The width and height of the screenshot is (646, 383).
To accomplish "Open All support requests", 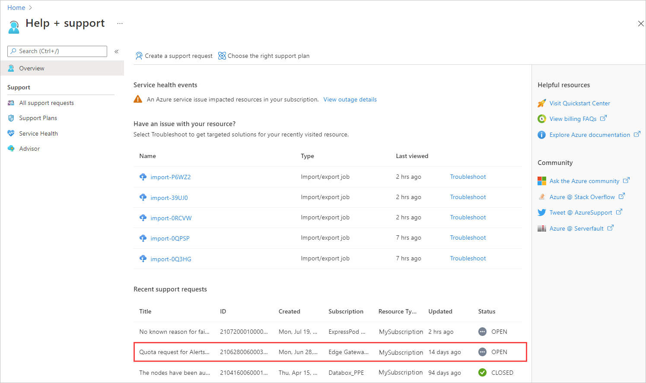I will (46, 103).
